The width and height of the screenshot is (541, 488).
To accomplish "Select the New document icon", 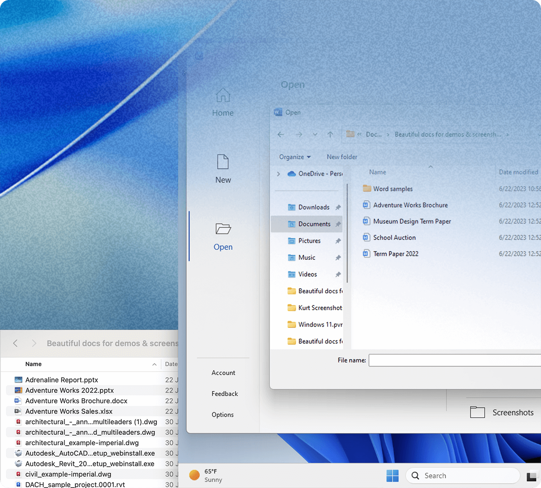I will pyautogui.click(x=223, y=162).
